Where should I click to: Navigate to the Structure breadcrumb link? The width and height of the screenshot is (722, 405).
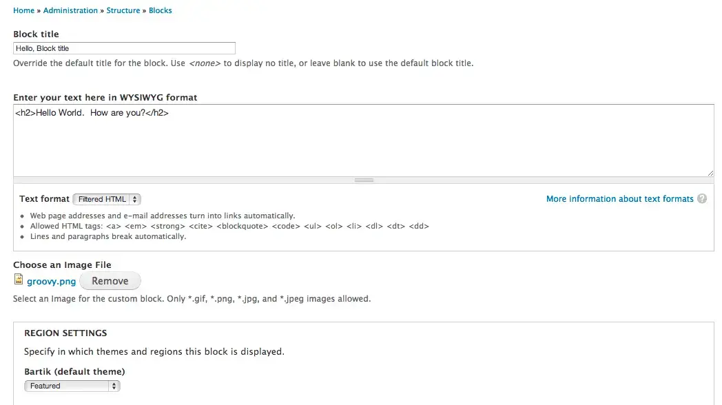point(123,10)
